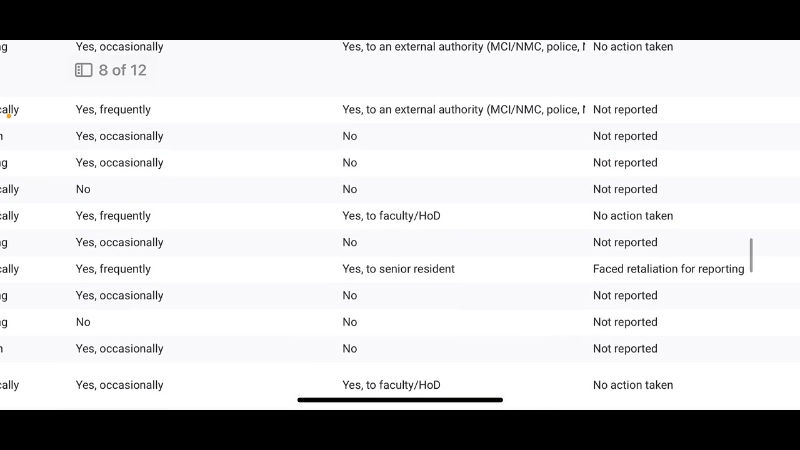Select the Yes, frequently cell below page indicator
Screen dimensions: 800x450
[x=113, y=109]
